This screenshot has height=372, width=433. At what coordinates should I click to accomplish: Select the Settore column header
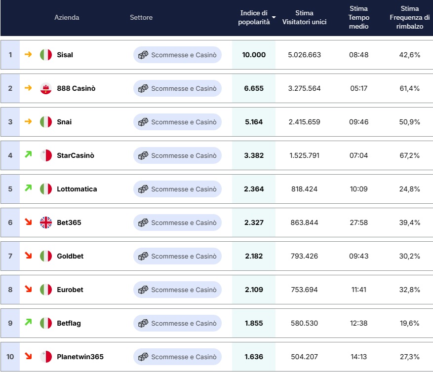141,17
